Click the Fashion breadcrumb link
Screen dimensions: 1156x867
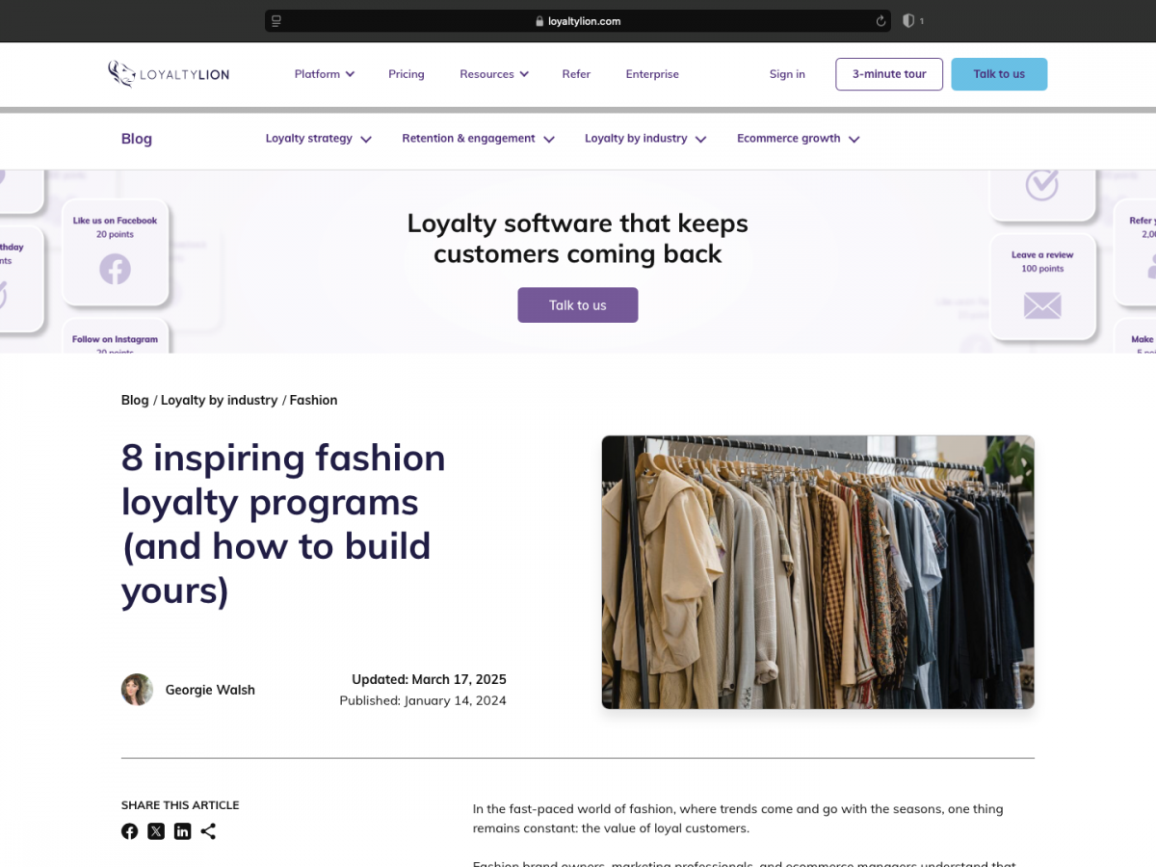[x=313, y=400]
